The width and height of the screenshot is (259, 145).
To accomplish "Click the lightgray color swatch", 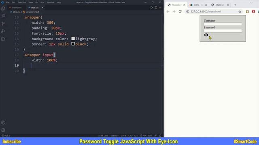I will (x=73, y=39).
